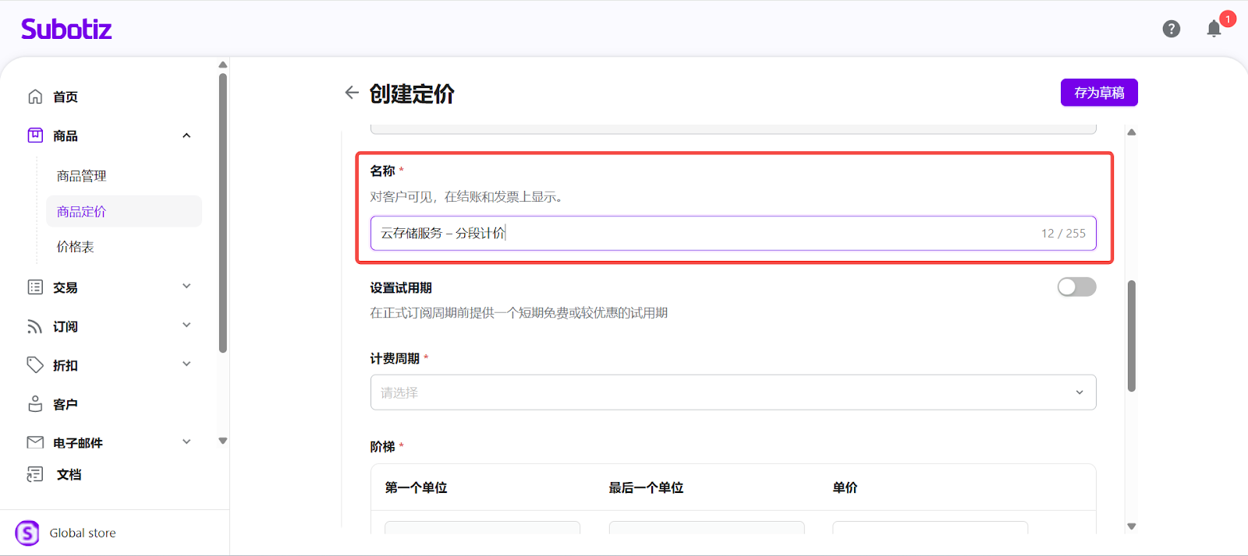Click the back arrow beside 创建定价
The image size is (1248, 556).
[352, 93]
